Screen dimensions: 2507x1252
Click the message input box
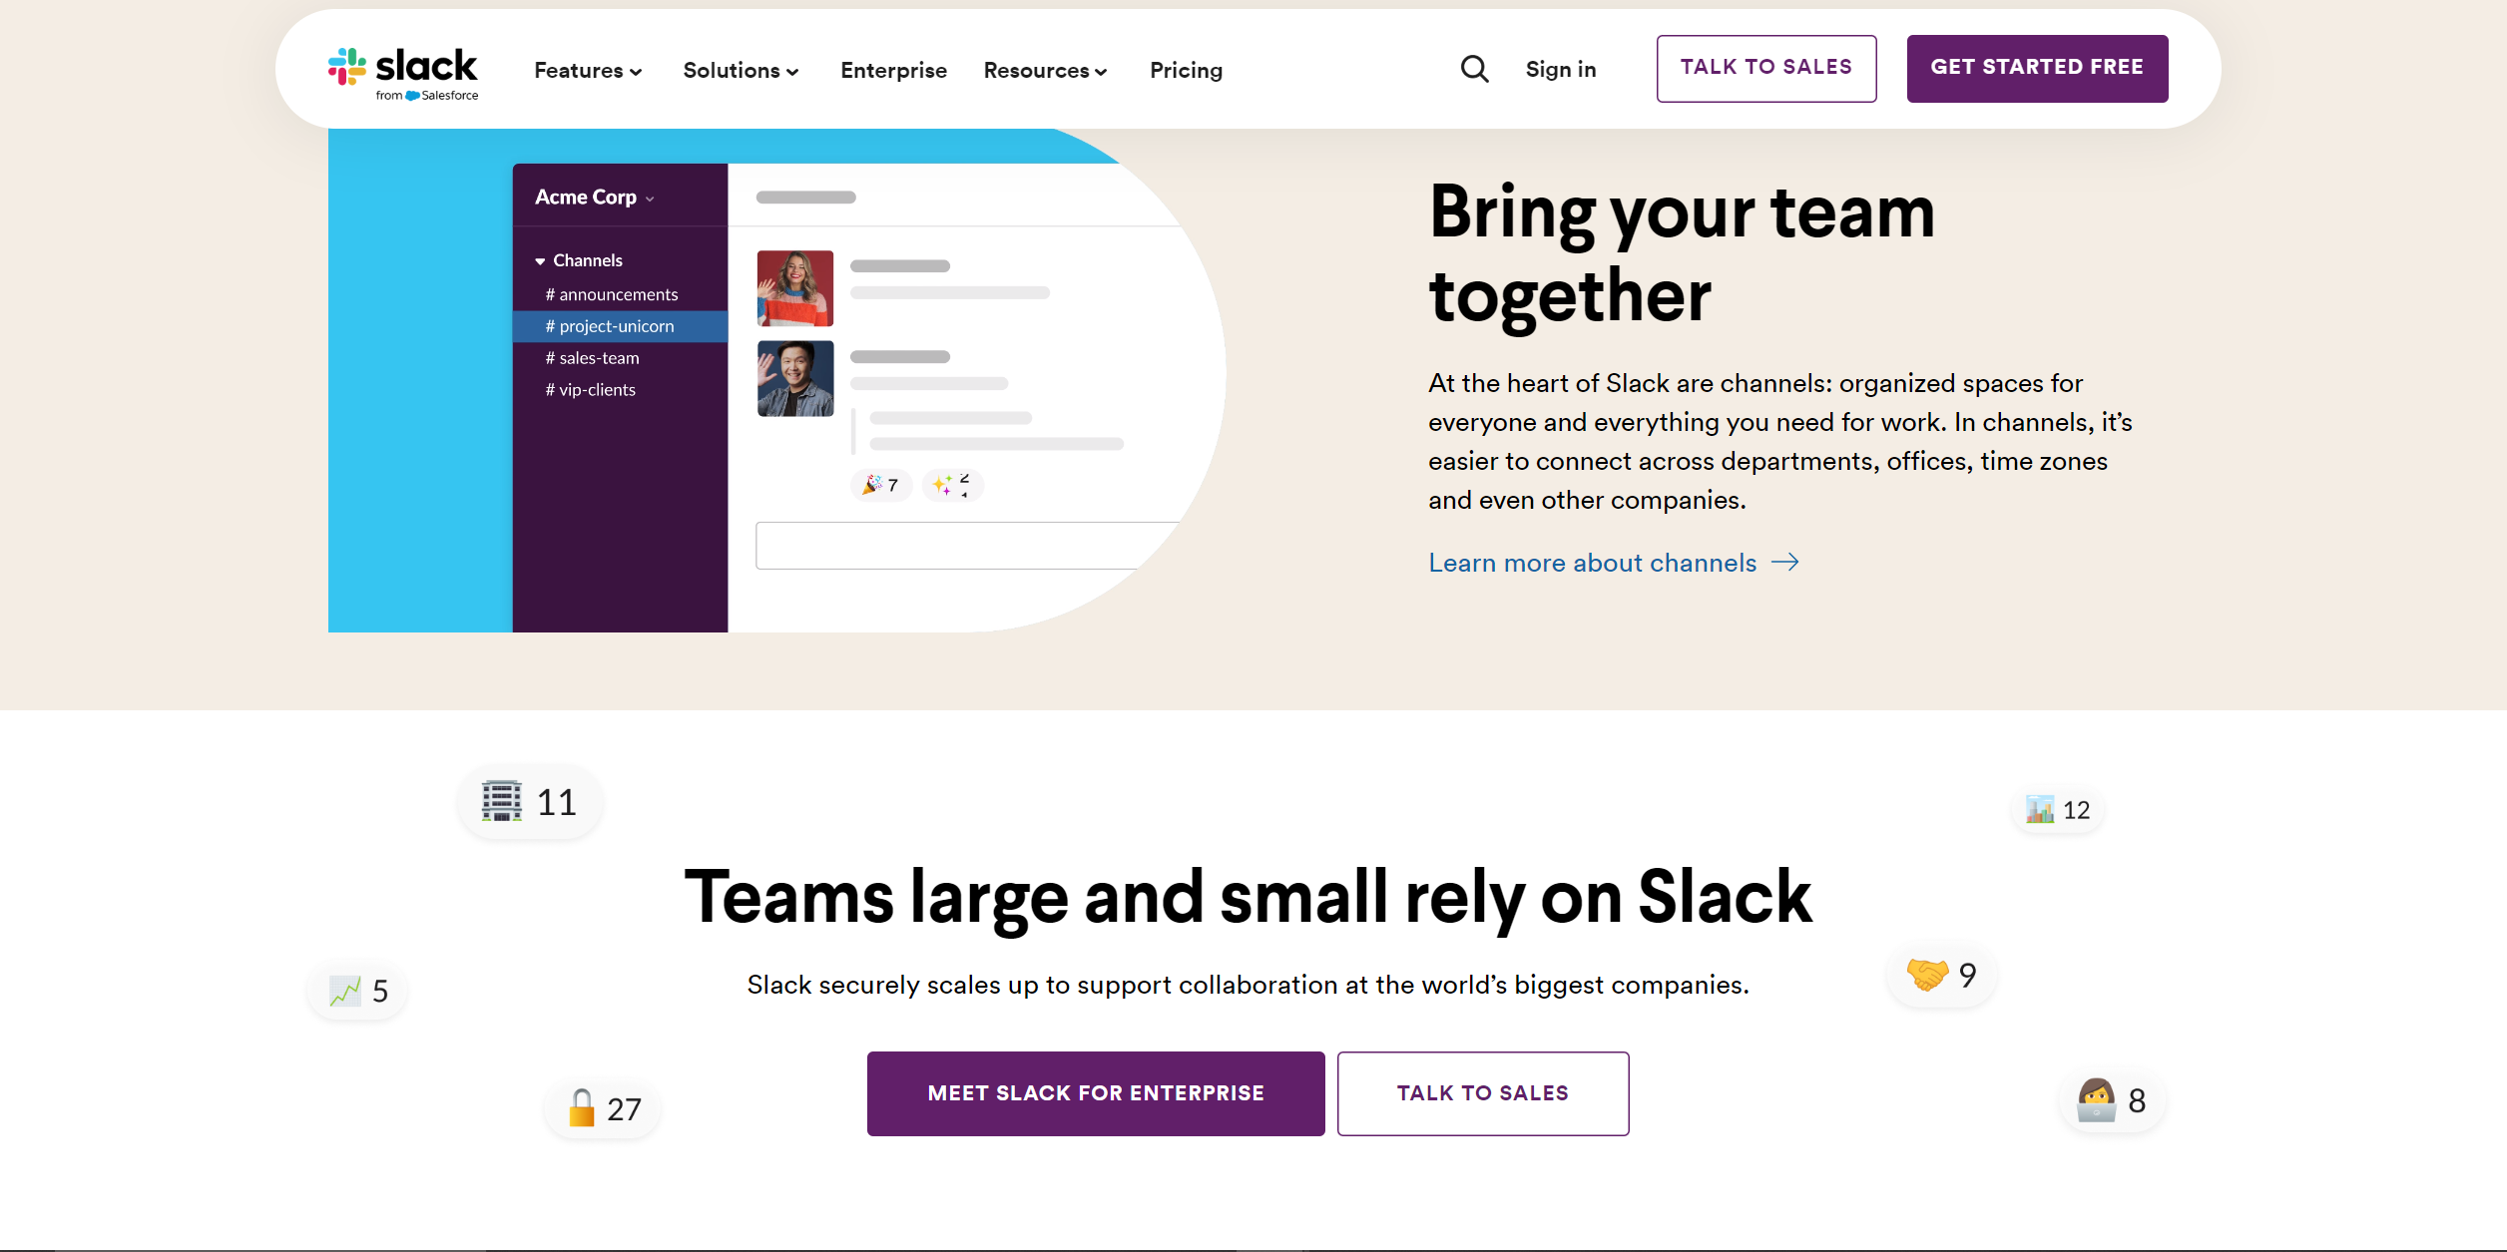[x=966, y=545]
